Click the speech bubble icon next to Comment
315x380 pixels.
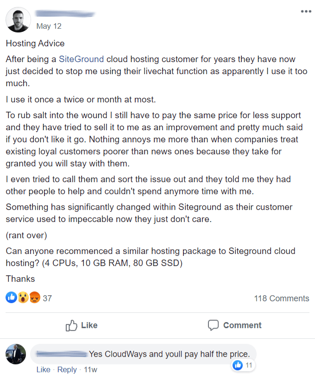(x=214, y=325)
